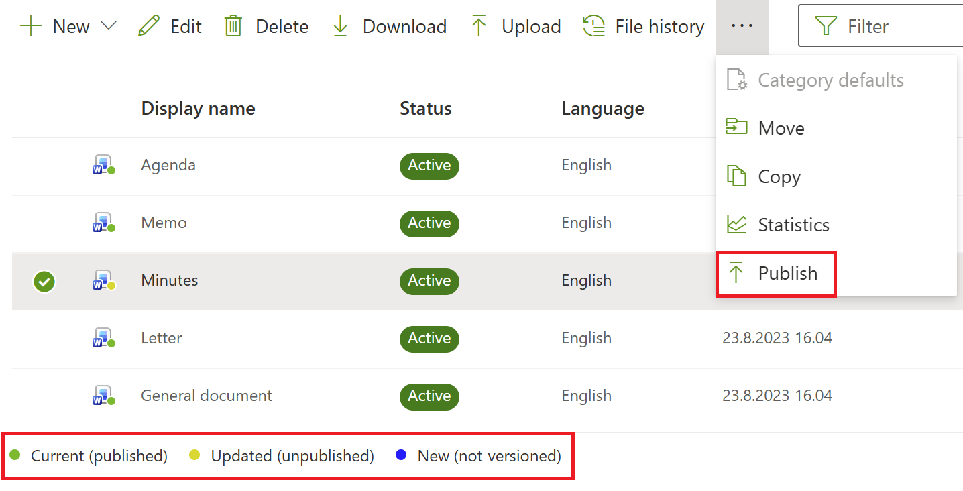
Task: Click the Delete trash can icon
Action: coord(233,26)
